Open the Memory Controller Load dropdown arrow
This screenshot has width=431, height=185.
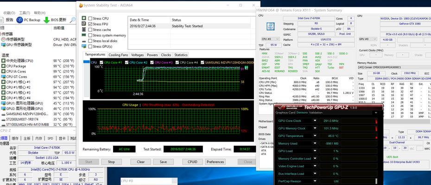pyautogui.click(x=315, y=158)
